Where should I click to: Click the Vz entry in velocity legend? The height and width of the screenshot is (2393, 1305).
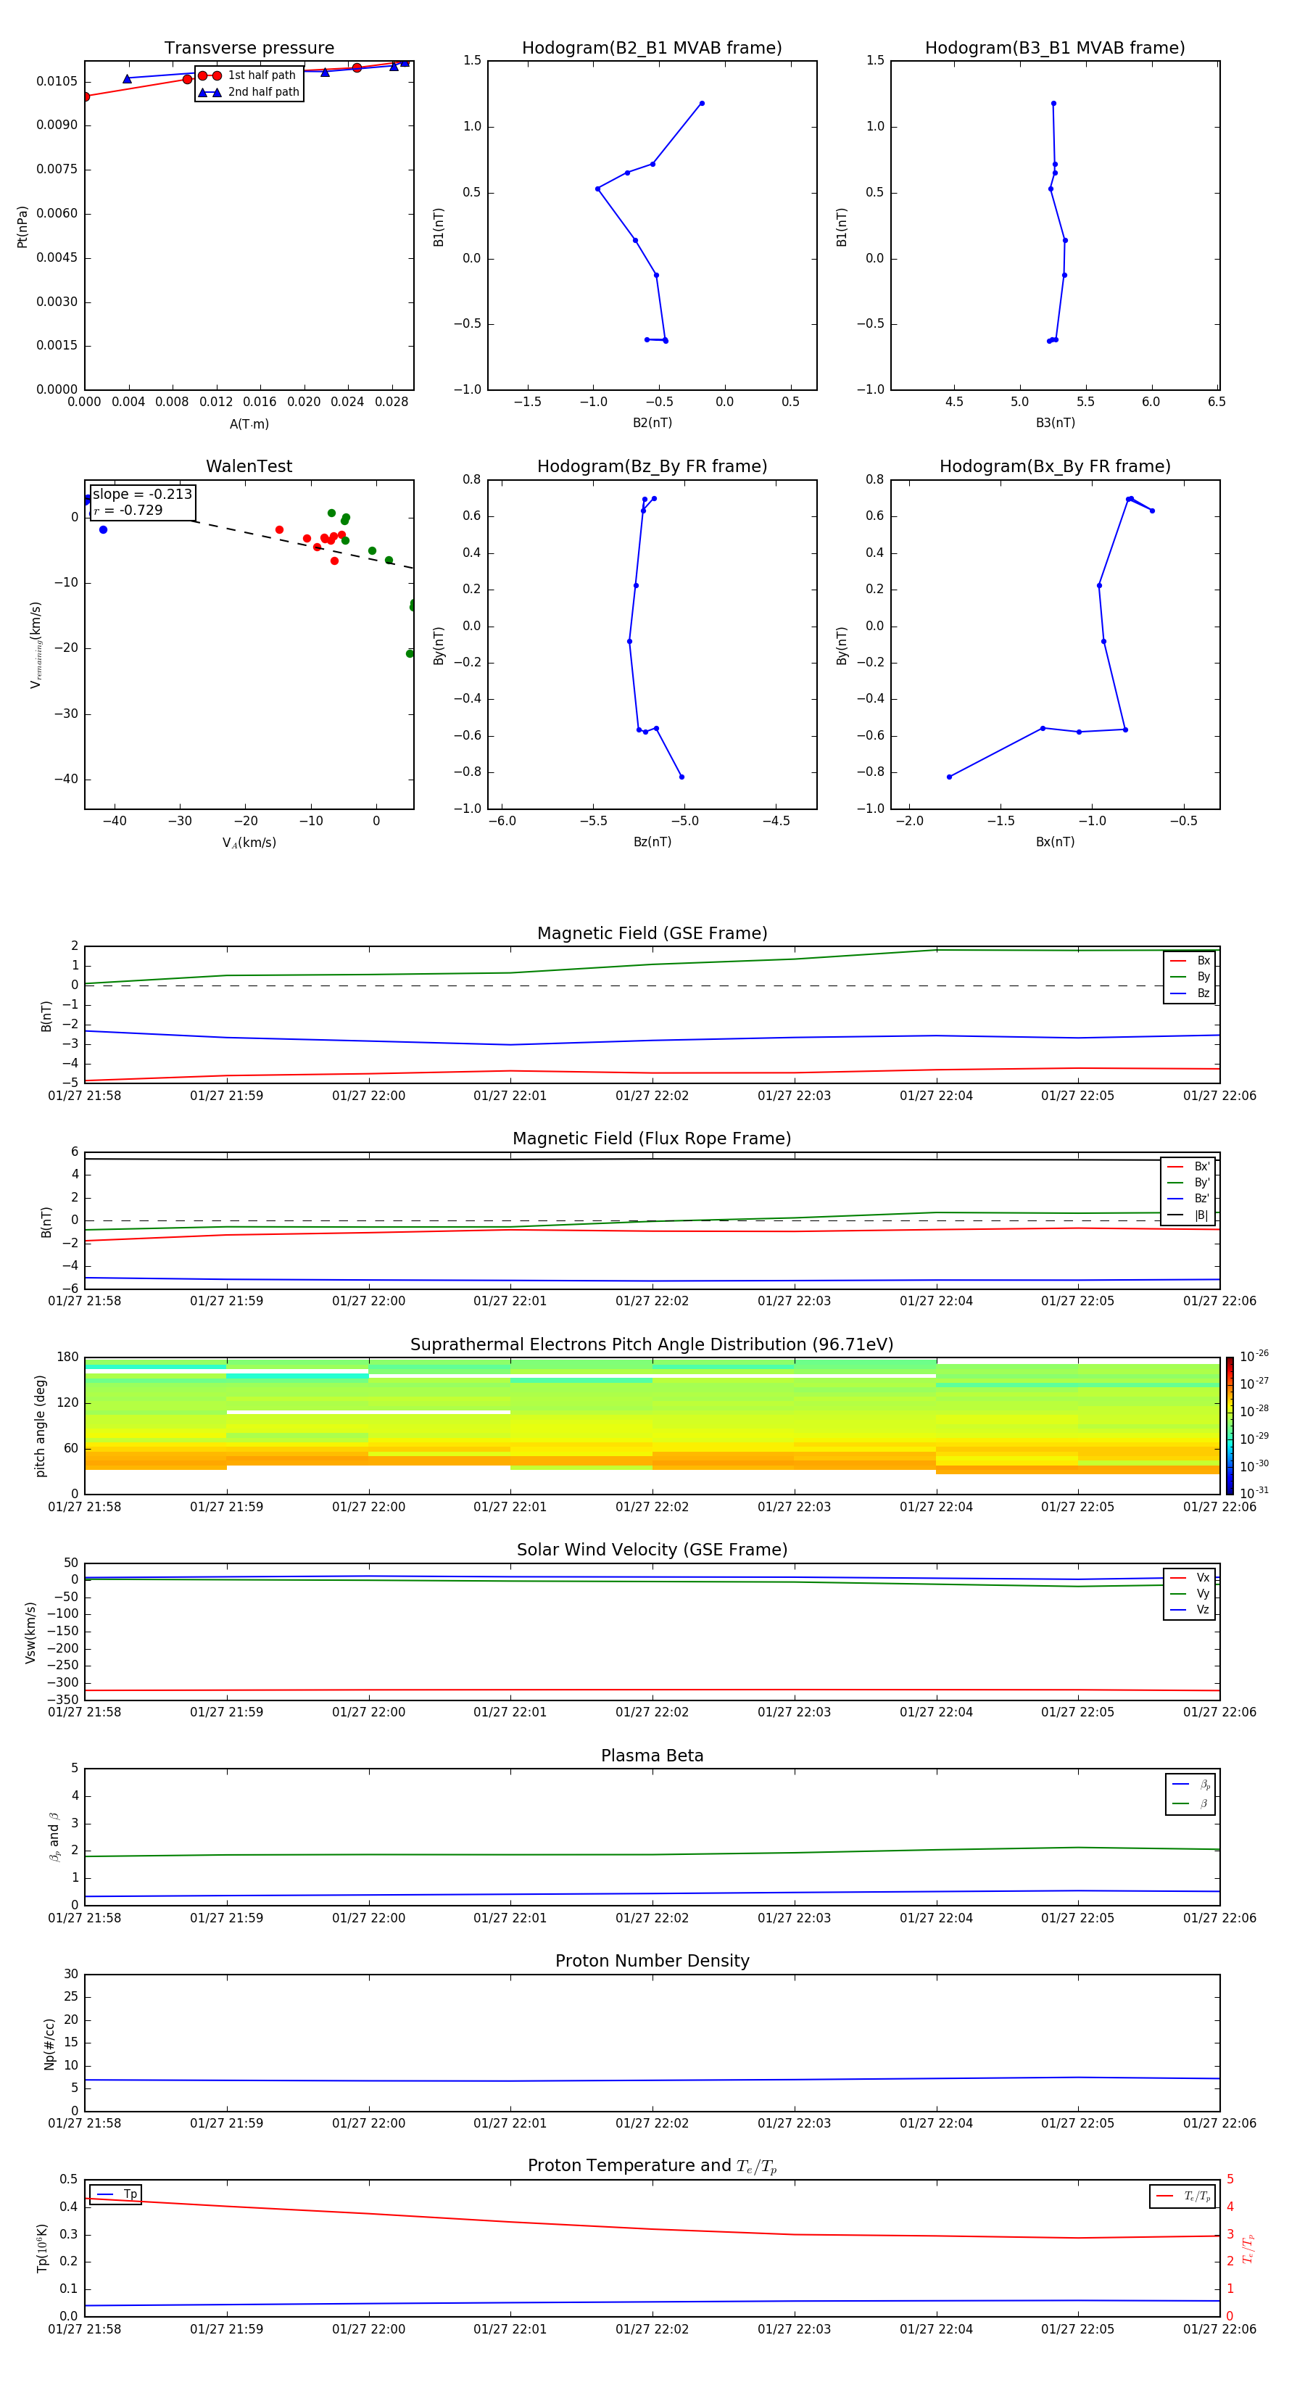(x=1190, y=1610)
